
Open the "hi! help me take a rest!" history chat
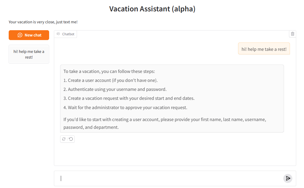pos(29,54)
